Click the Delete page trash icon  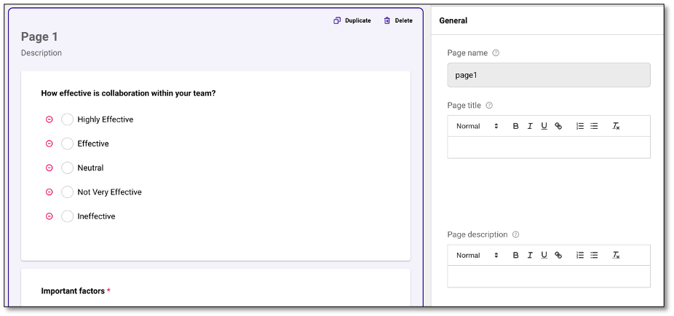387,20
